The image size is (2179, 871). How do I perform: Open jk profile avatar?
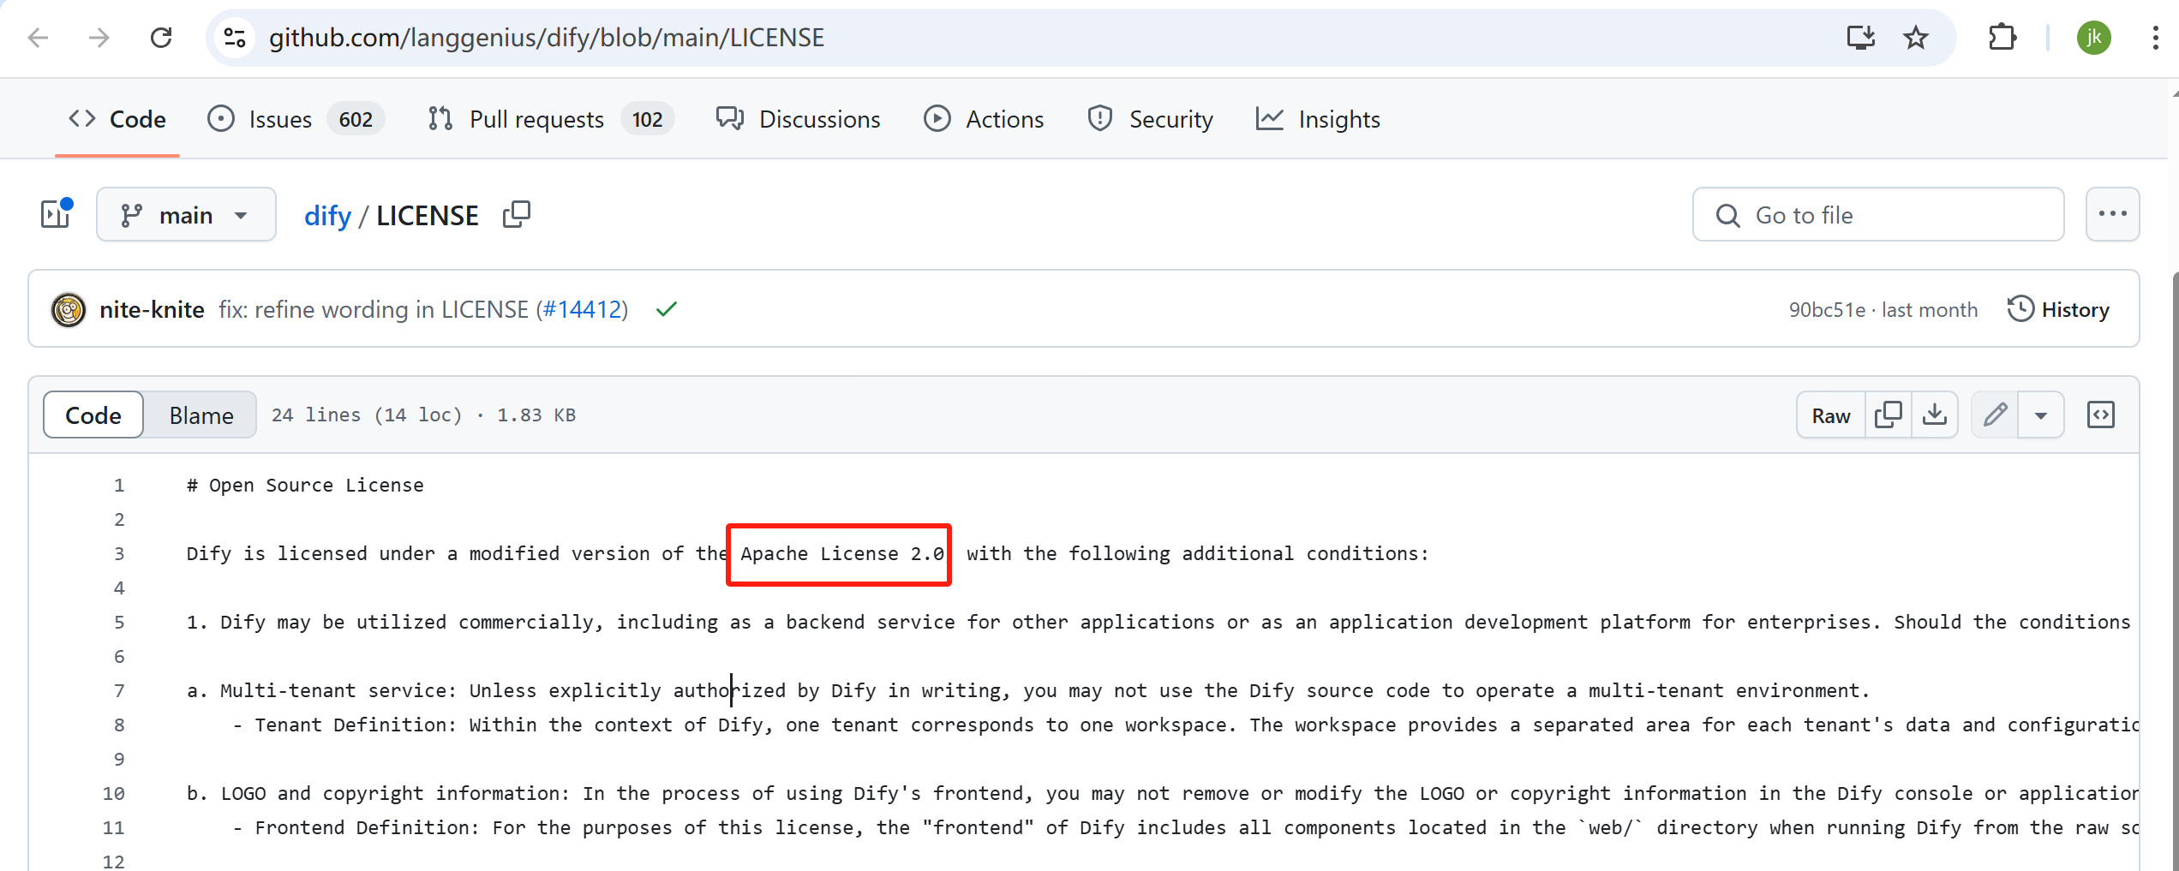tap(2094, 38)
